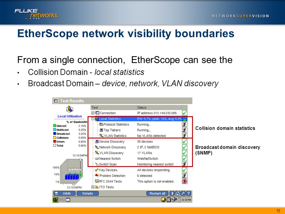Click the utilization 3D bar chart
This screenshot has height=214, width=285.
coord(71,171)
